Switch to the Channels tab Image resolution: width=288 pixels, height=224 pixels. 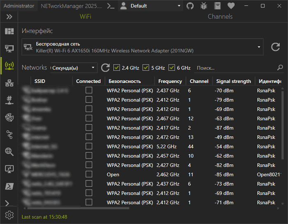[x=220, y=17]
